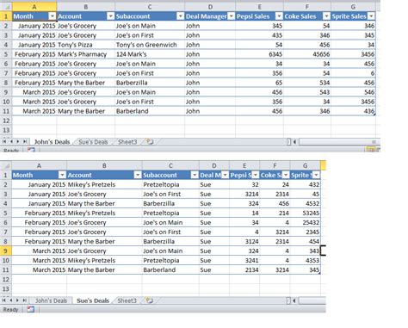Switch to John's Deals tab in bottom workbook
This screenshot has width=408, height=328.
click(x=51, y=300)
